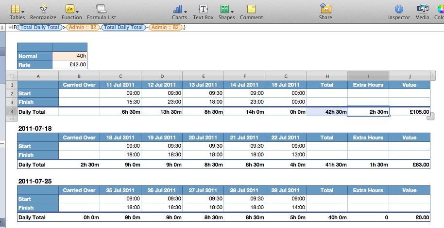This screenshot has height=228, width=444.
Task: Click second 'Admin :: B2' formula token
Action: [x=165, y=28]
